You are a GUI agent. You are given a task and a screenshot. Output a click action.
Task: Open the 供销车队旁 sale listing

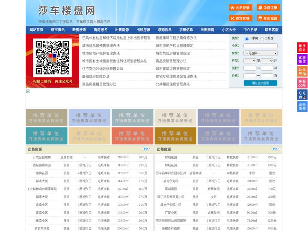pos(42,228)
